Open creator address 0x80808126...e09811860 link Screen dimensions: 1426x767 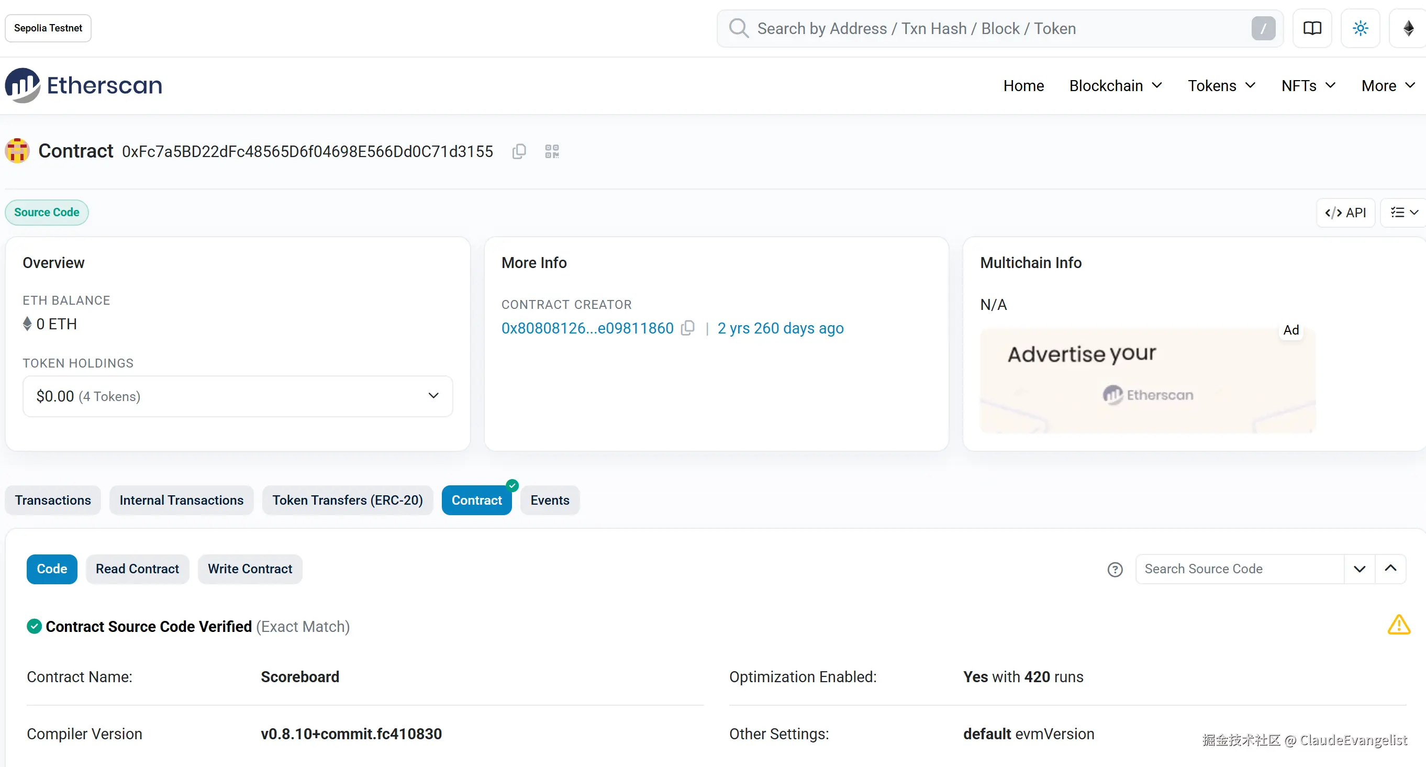tap(587, 328)
